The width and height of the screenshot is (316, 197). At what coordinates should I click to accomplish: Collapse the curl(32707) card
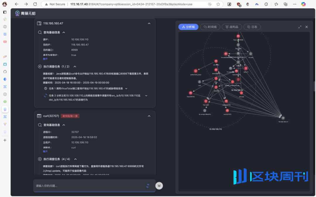coord(149,116)
